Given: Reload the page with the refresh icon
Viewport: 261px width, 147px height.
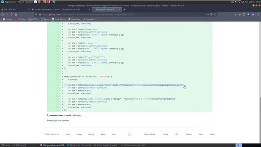Looking at the screenshot, I should point(11,15).
